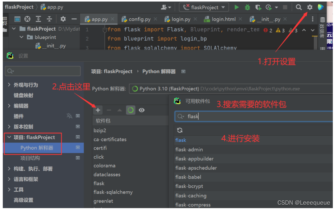
Task: Open the flaskProject run configuration dropdown
Action: click(x=204, y=7)
